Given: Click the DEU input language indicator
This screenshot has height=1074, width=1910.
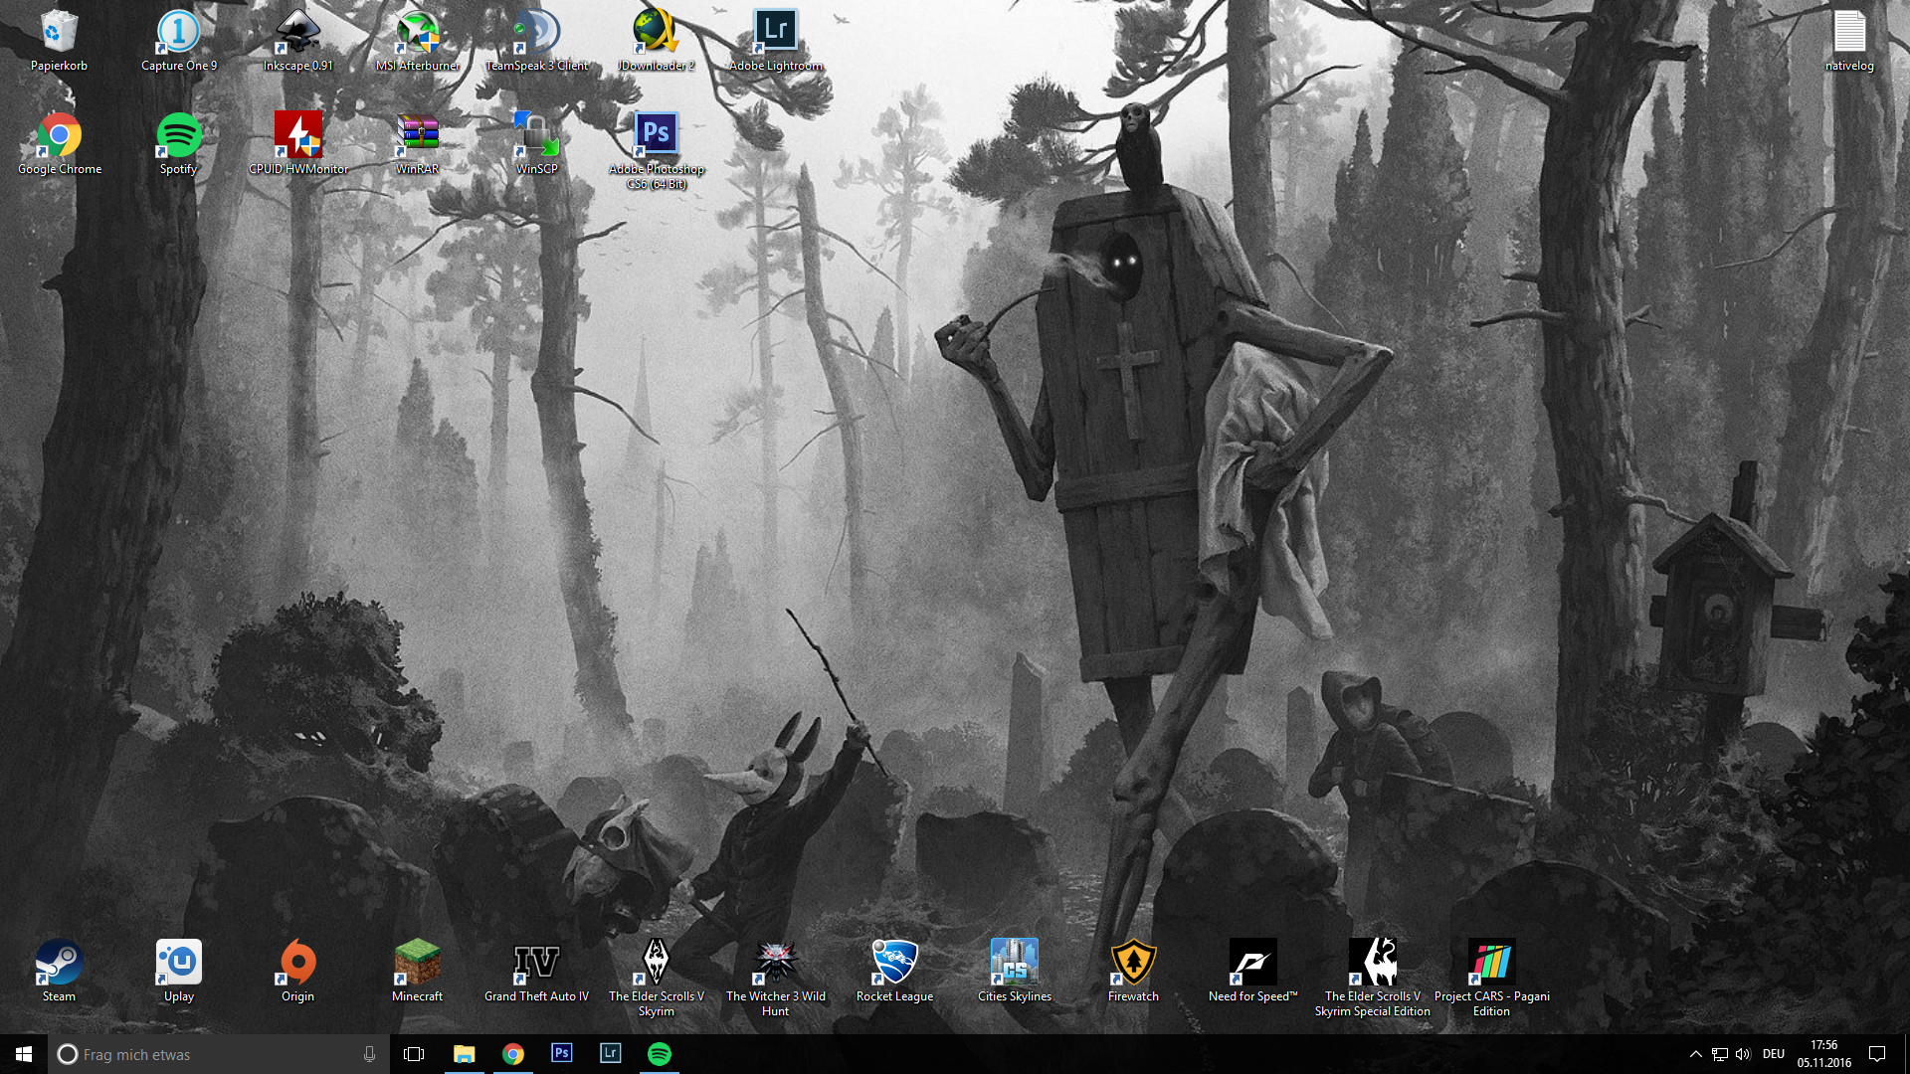Looking at the screenshot, I should pos(1773,1054).
